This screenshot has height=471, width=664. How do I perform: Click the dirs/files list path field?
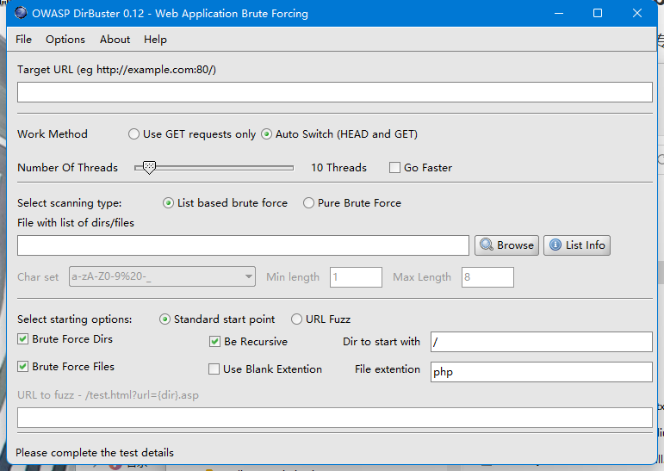point(243,245)
